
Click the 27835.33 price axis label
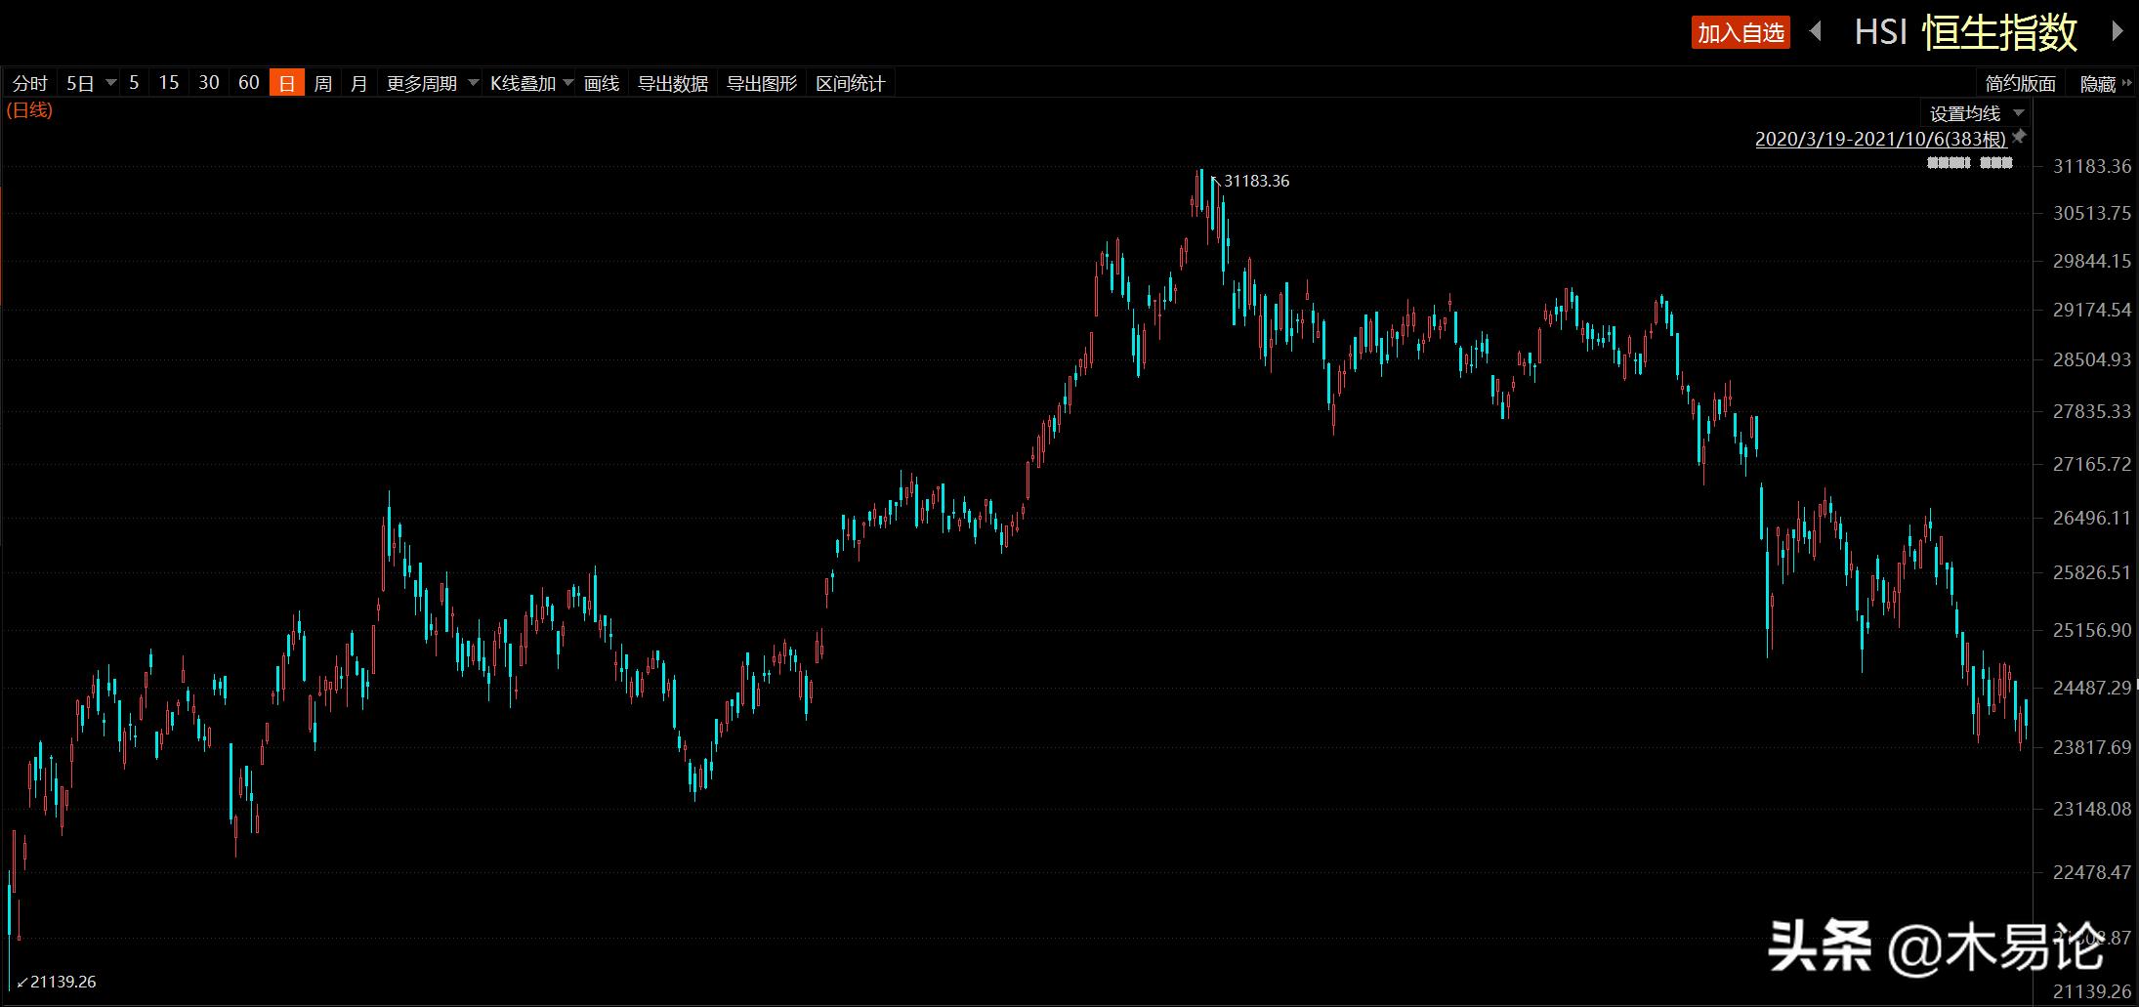[2092, 411]
